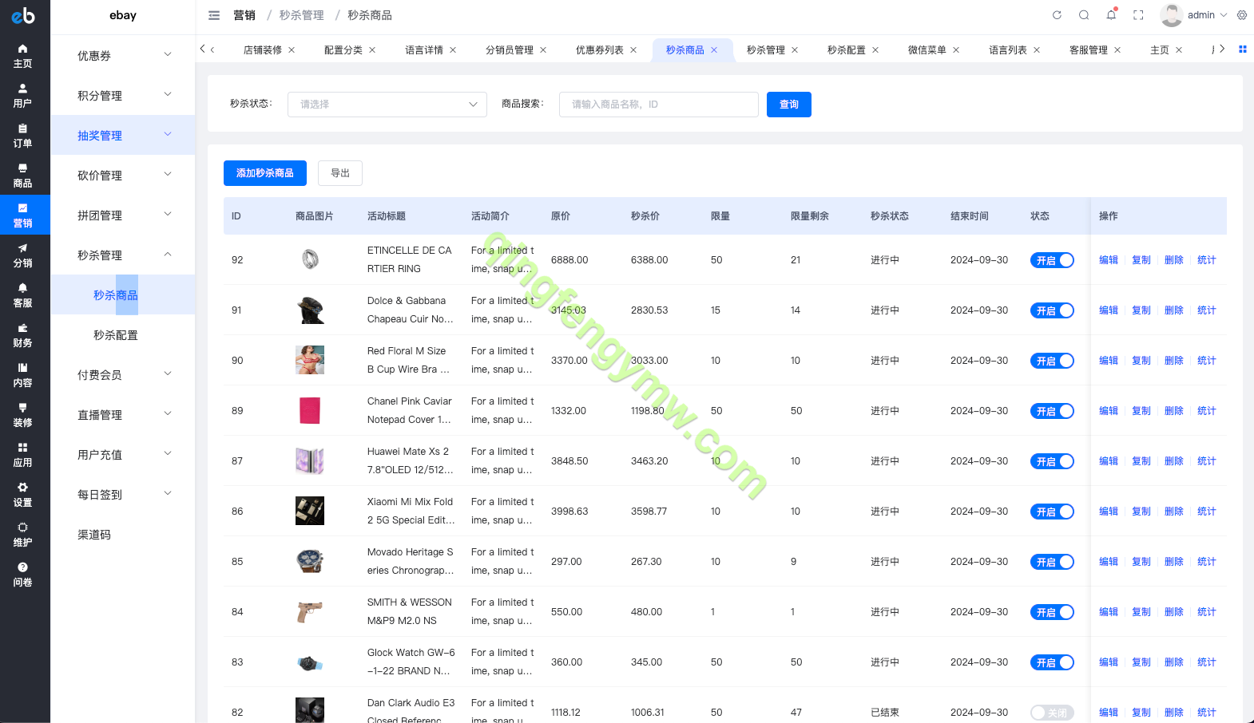Open the 主页 home sidebar icon
The image size is (1254, 723).
pos(23,56)
